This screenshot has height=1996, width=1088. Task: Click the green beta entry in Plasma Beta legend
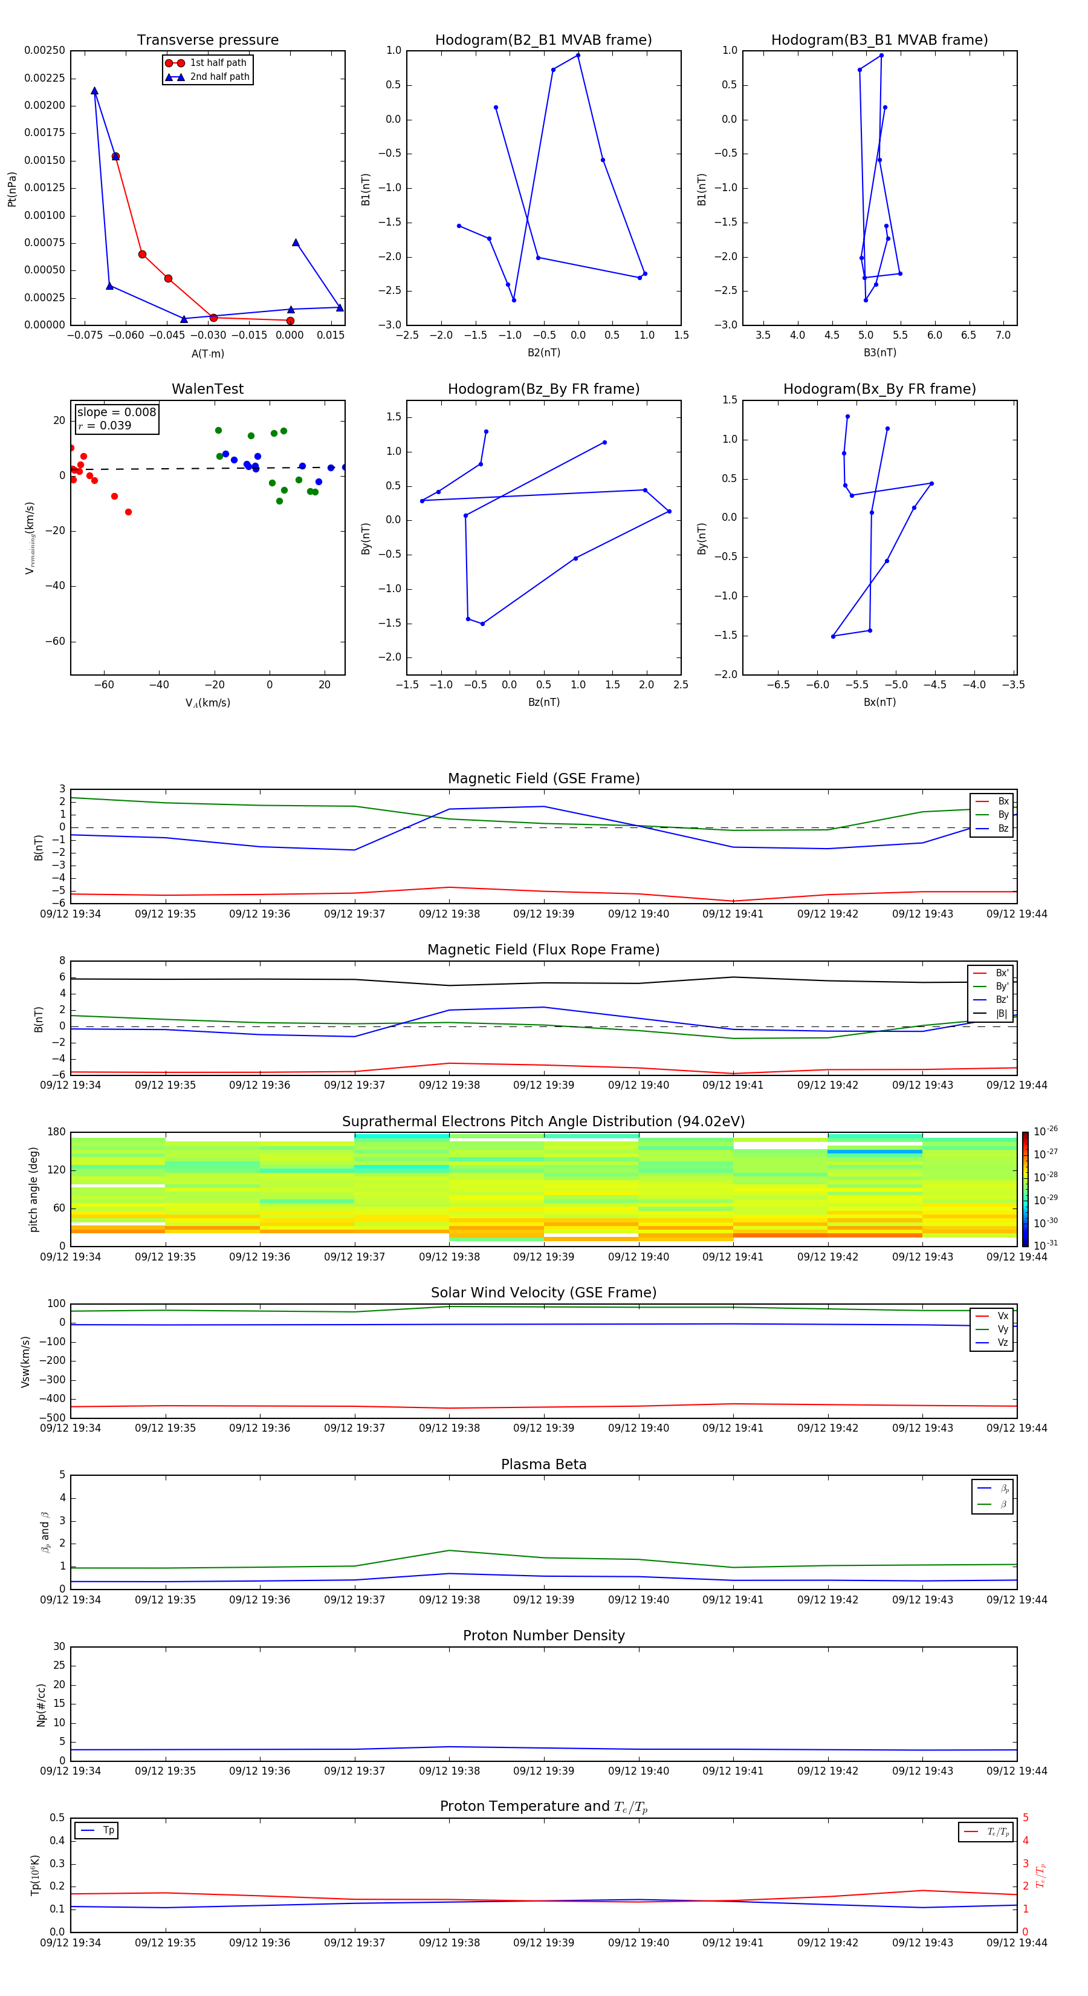pyautogui.click(x=992, y=1504)
